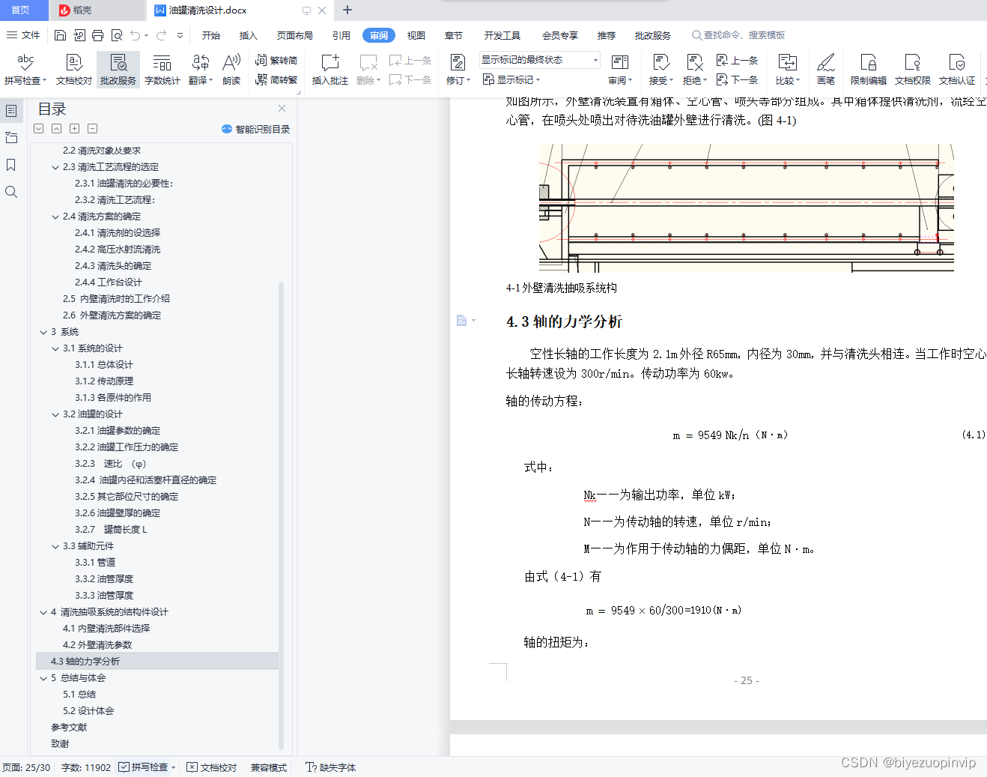Collapse the 3.3 辅助元件 outline node
The width and height of the screenshot is (987, 777).
55,546
